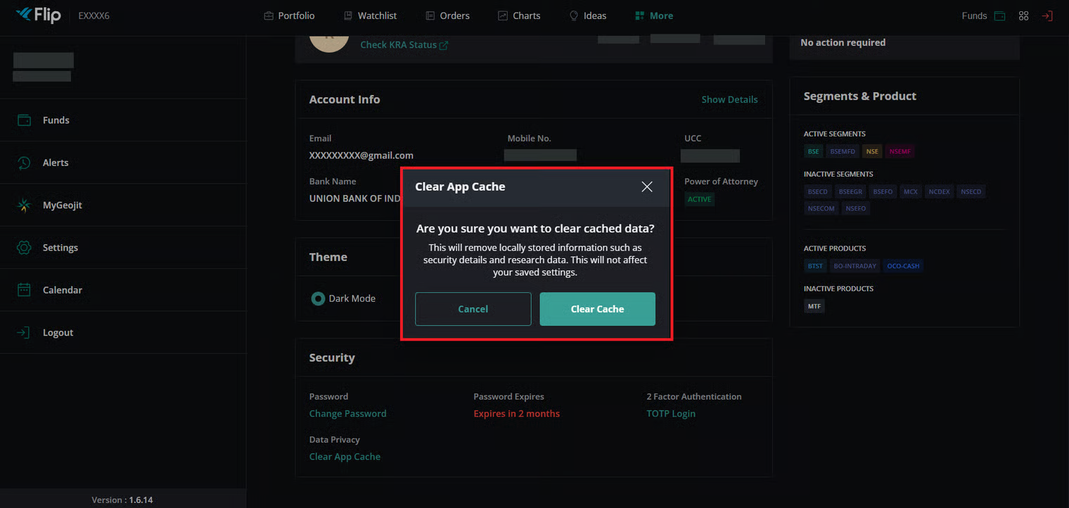Click the Change Password link
The image size is (1069, 508).
pyautogui.click(x=347, y=414)
